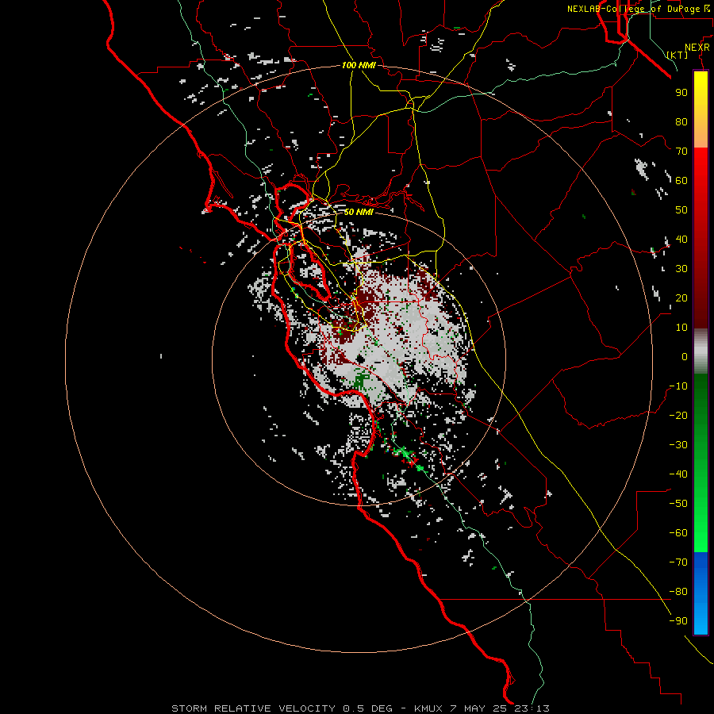The image size is (714, 714).
Task: Click the 50 NMI range ring label
Action: 359,212
